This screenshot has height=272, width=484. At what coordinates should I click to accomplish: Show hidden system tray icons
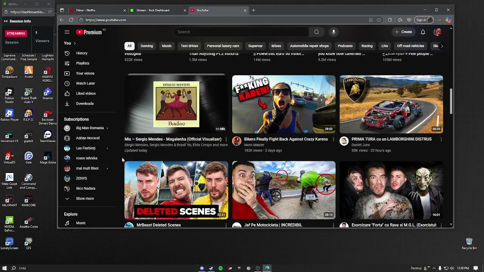[434, 268]
